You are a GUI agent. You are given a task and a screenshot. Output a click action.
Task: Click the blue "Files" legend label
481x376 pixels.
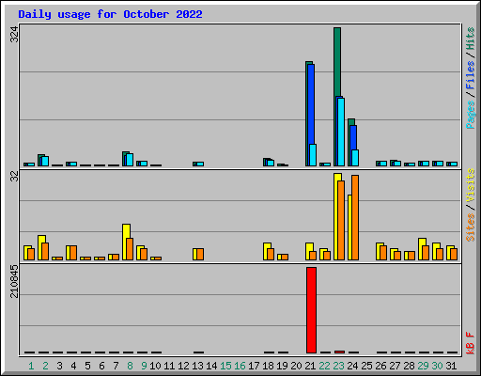471,75
